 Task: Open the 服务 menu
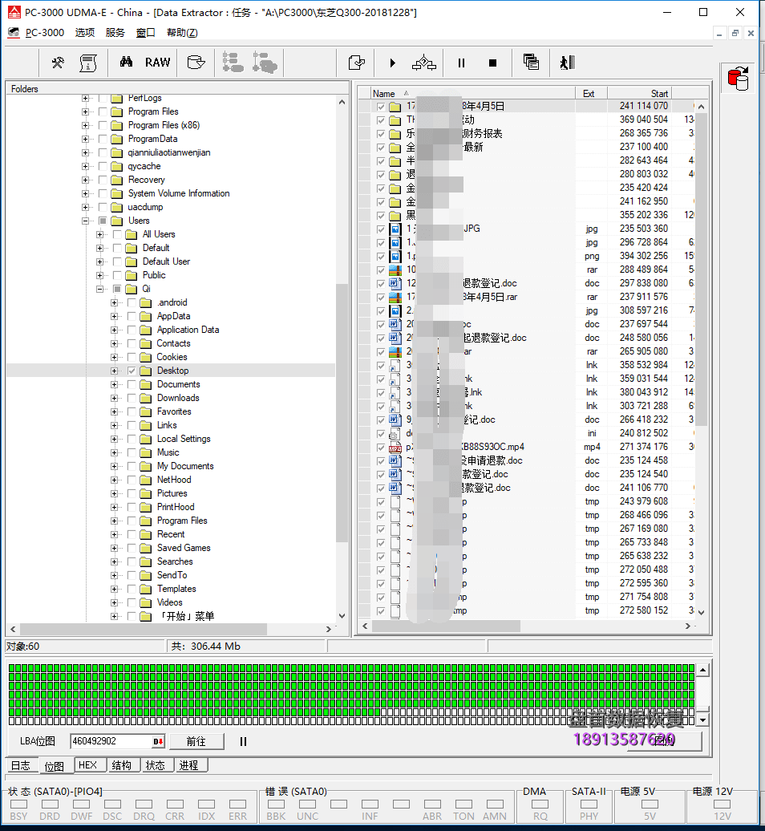[115, 33]
